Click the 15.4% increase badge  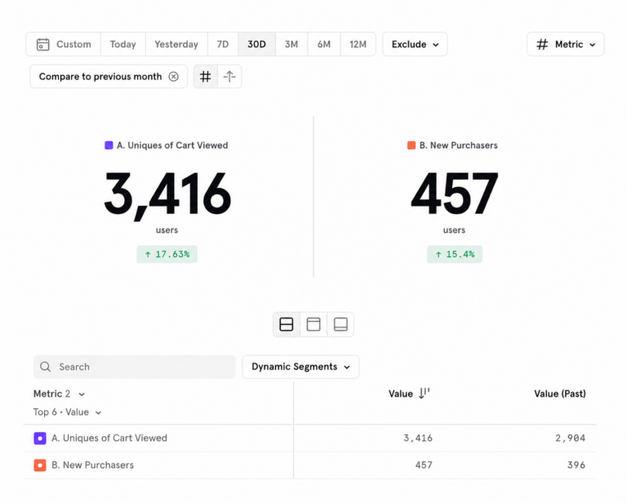click(x=455, y=254)
